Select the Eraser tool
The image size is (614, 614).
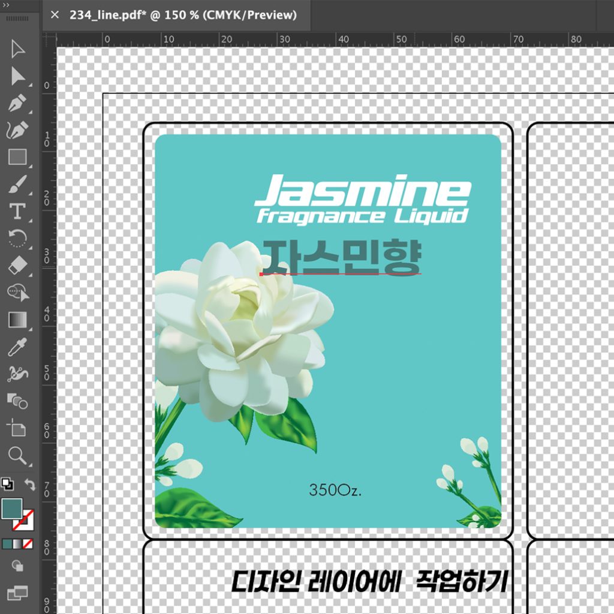pos(17,266)
